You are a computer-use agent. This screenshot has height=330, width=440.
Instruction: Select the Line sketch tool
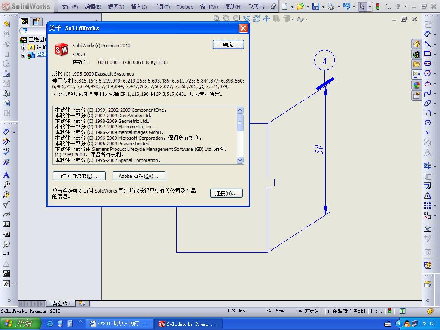[x=428, y=44]
